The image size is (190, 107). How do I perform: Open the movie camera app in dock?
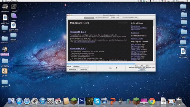pyautogui.click(x=105, y=101)
